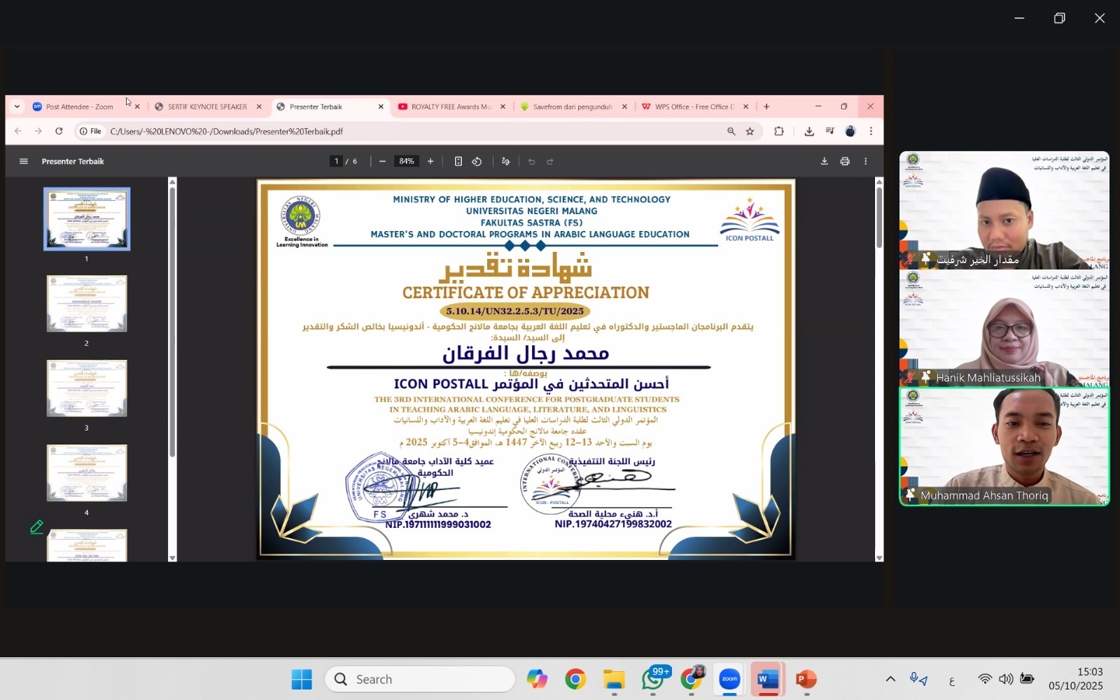The width and height of the screenshot is (1120, 700).
Task: Expand the tab search chevron
Action: [17, 107]
